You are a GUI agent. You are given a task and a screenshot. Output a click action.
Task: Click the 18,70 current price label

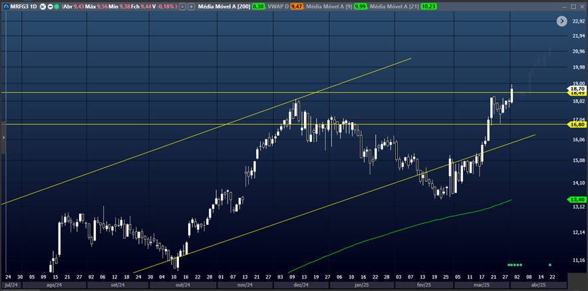pos(576,88)
